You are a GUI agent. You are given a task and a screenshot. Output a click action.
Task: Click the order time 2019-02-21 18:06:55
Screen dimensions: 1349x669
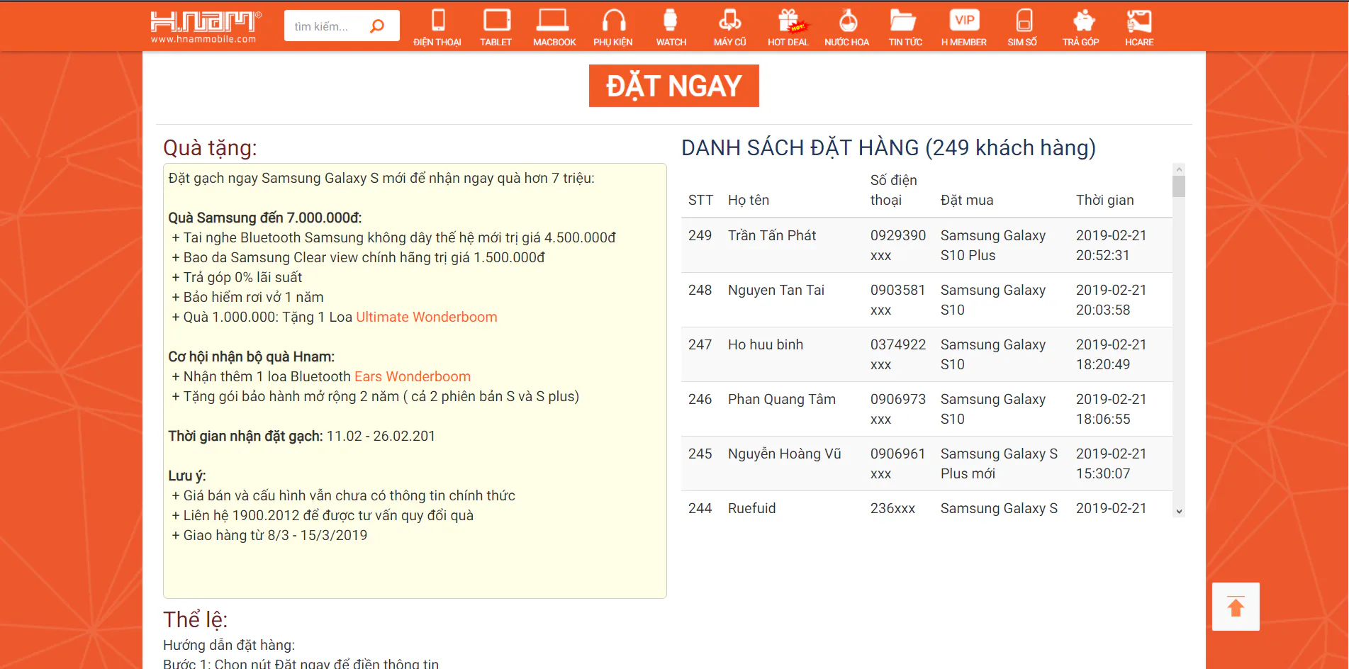coord(1112,409)
